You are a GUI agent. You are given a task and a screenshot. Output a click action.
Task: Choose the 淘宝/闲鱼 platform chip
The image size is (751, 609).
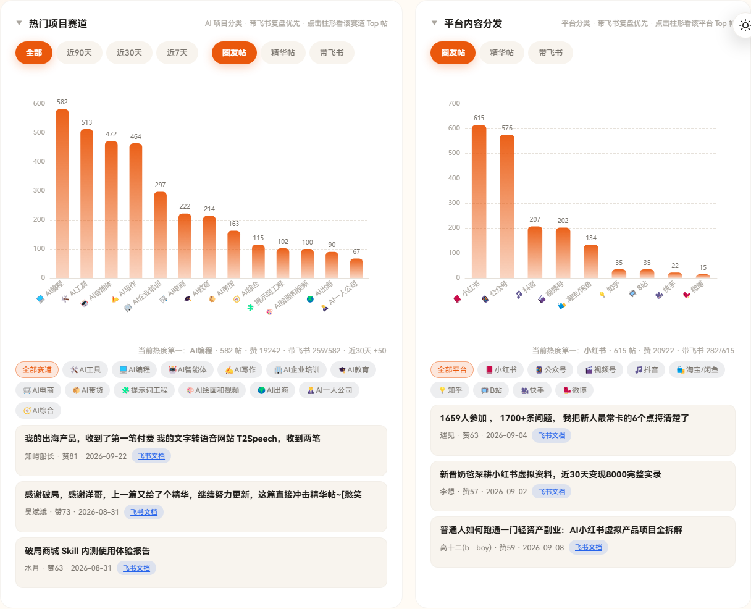click(x=697, y=370)
